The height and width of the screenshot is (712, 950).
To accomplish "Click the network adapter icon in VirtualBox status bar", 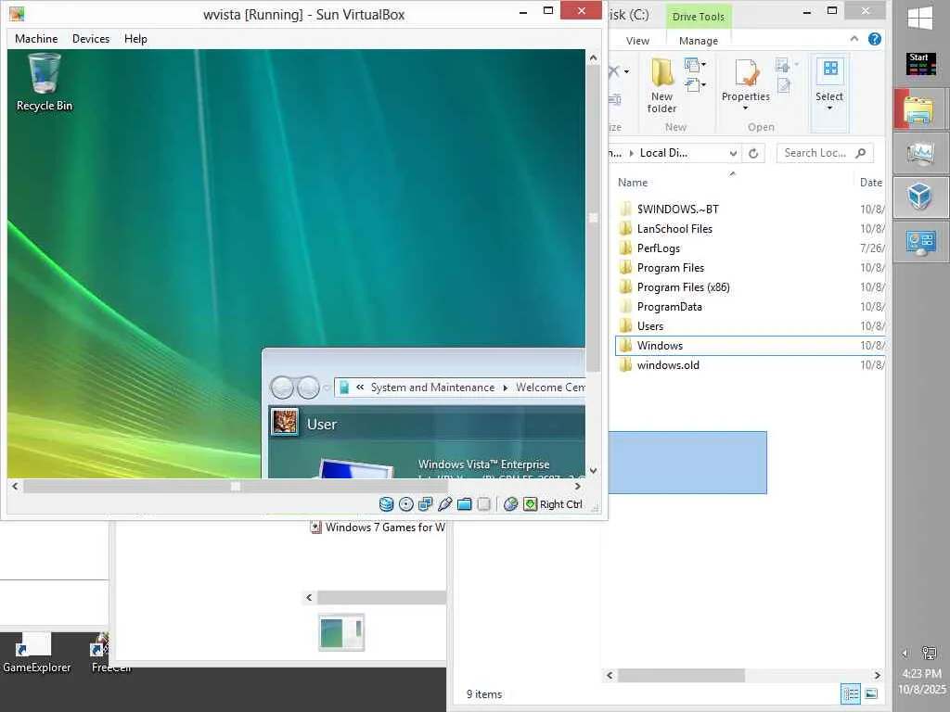I will coord(425,503).
